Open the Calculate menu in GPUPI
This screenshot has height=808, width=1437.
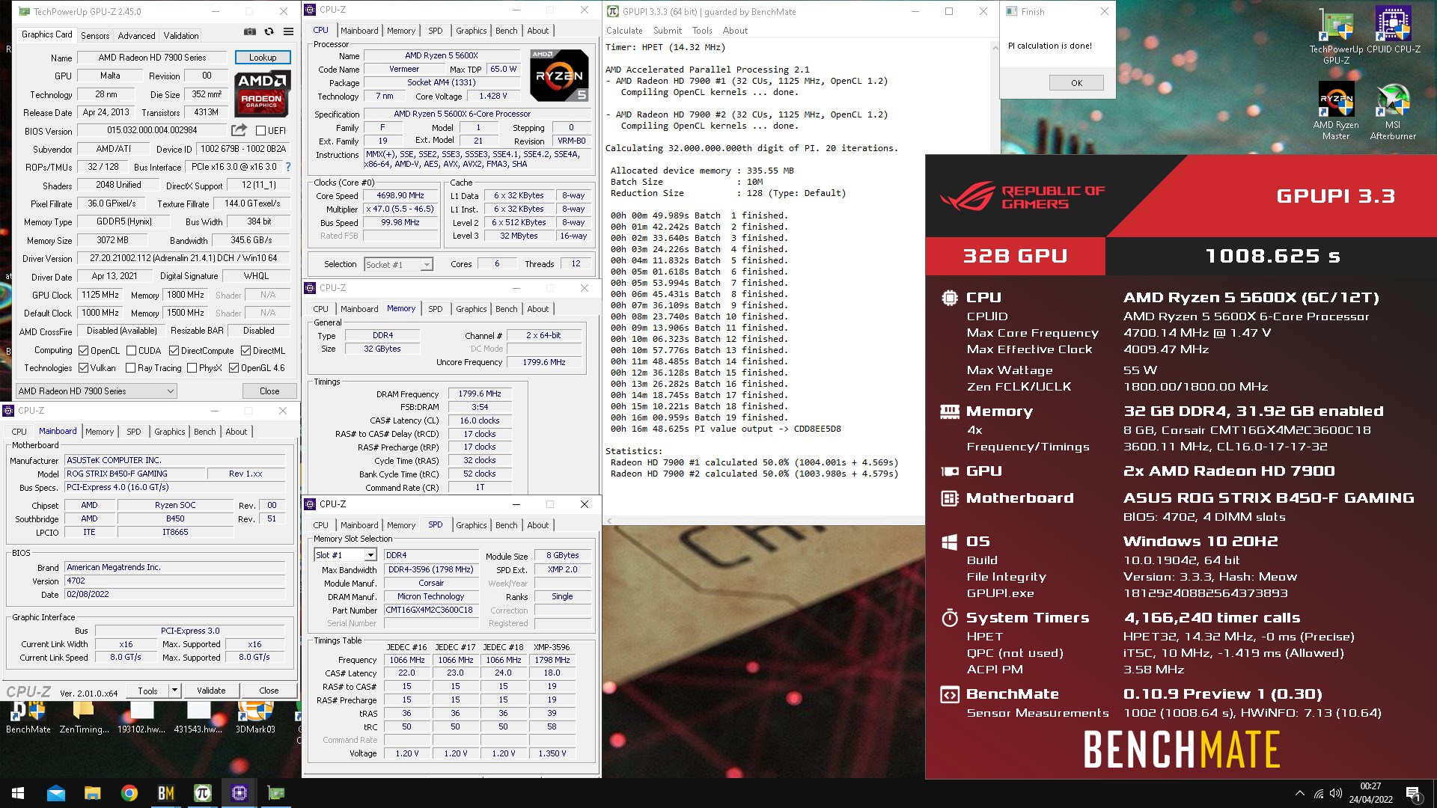click(624, 31)
